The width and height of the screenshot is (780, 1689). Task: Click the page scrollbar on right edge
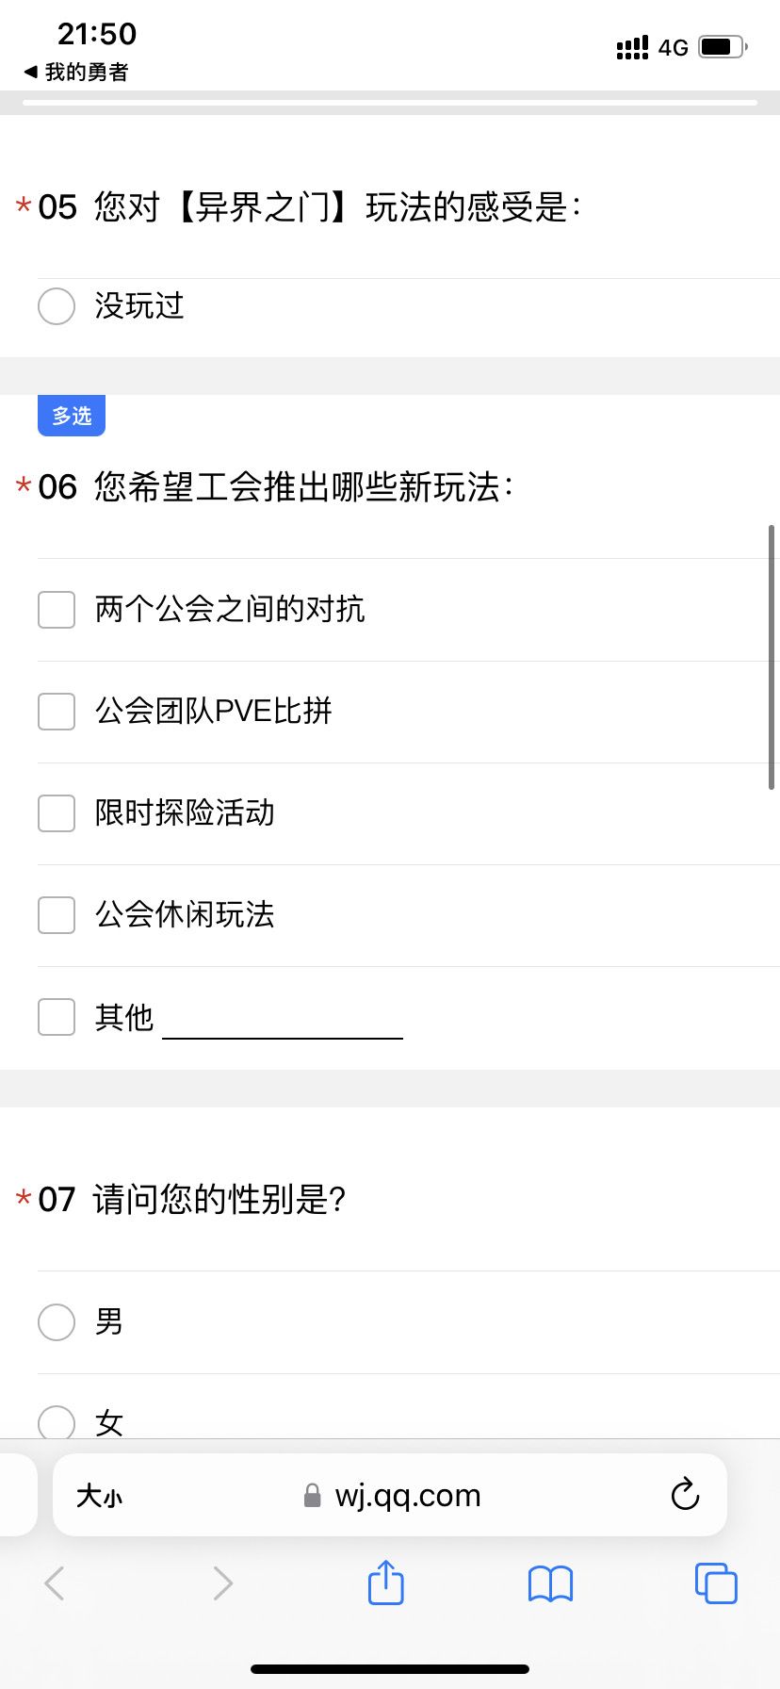point(772,657)
